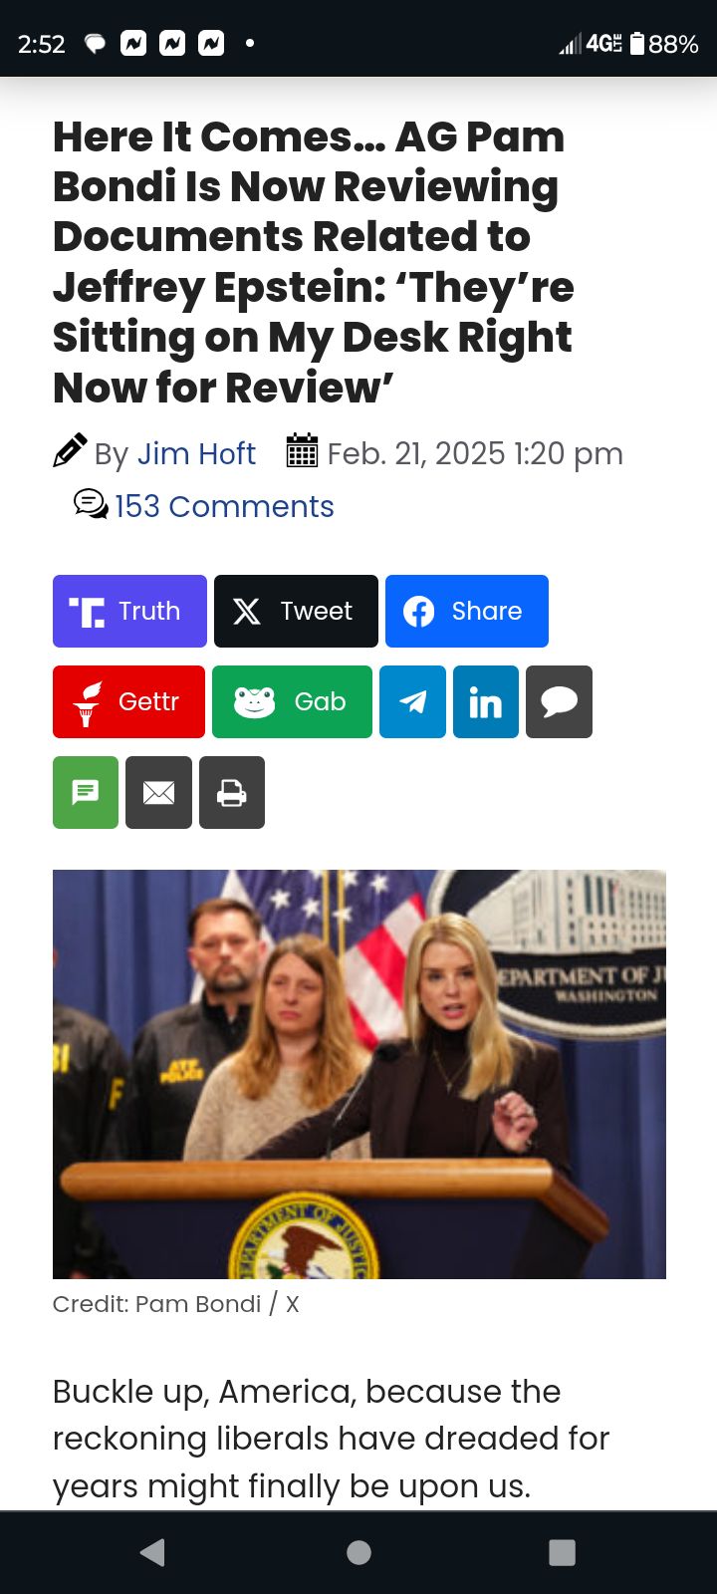717x1594 pixels.
Task: Open the 153 Comments link
Action: pos(224,506)
